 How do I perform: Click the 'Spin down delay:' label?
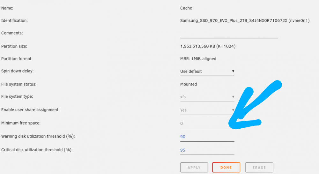(x=17, y=71)
